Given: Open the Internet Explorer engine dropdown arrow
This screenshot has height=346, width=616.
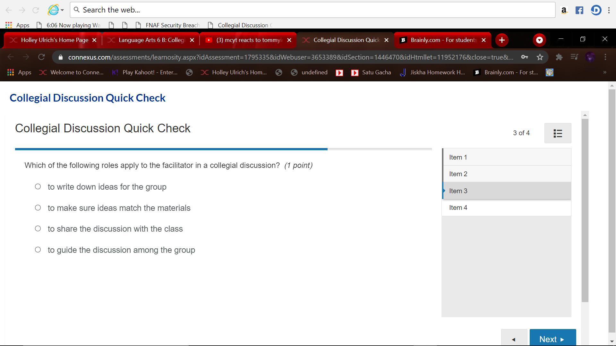Looking at the screenshot, I should coord(62,10).
